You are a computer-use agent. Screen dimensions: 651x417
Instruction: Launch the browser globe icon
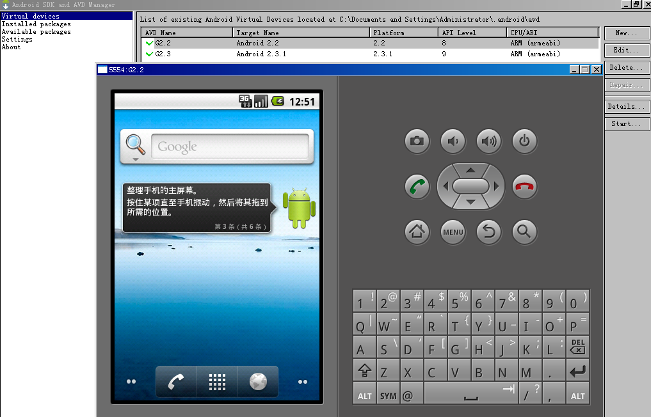[x=257, y=382]
